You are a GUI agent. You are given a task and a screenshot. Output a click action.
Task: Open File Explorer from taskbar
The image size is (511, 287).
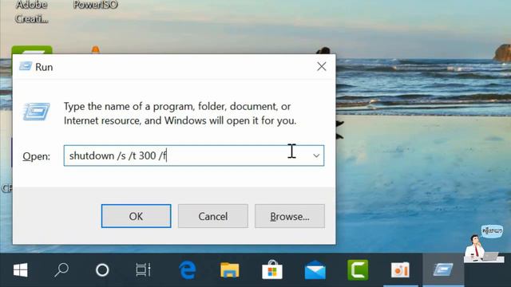(230, 270)
